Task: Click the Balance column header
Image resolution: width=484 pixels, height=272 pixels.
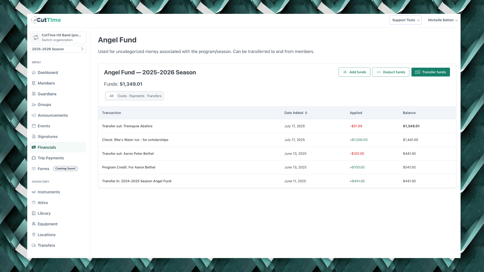Action: coord(409,113)
